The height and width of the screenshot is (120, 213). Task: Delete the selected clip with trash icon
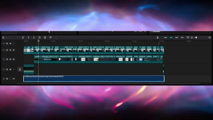click(x=39, y=38)
